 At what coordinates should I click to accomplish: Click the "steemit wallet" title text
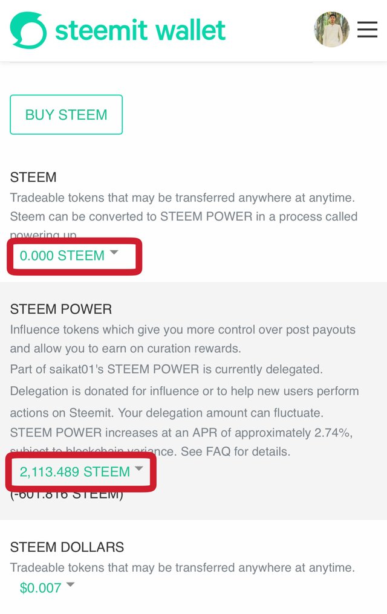pos(140,30)
